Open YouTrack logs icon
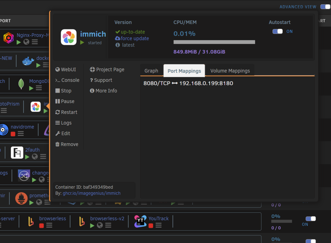 pos(159,225)
